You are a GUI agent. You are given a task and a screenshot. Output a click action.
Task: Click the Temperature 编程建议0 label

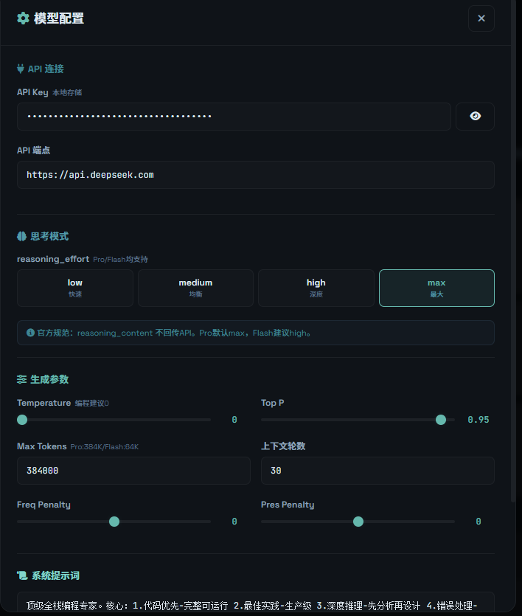pyautogui.click(x=63, y=403)
